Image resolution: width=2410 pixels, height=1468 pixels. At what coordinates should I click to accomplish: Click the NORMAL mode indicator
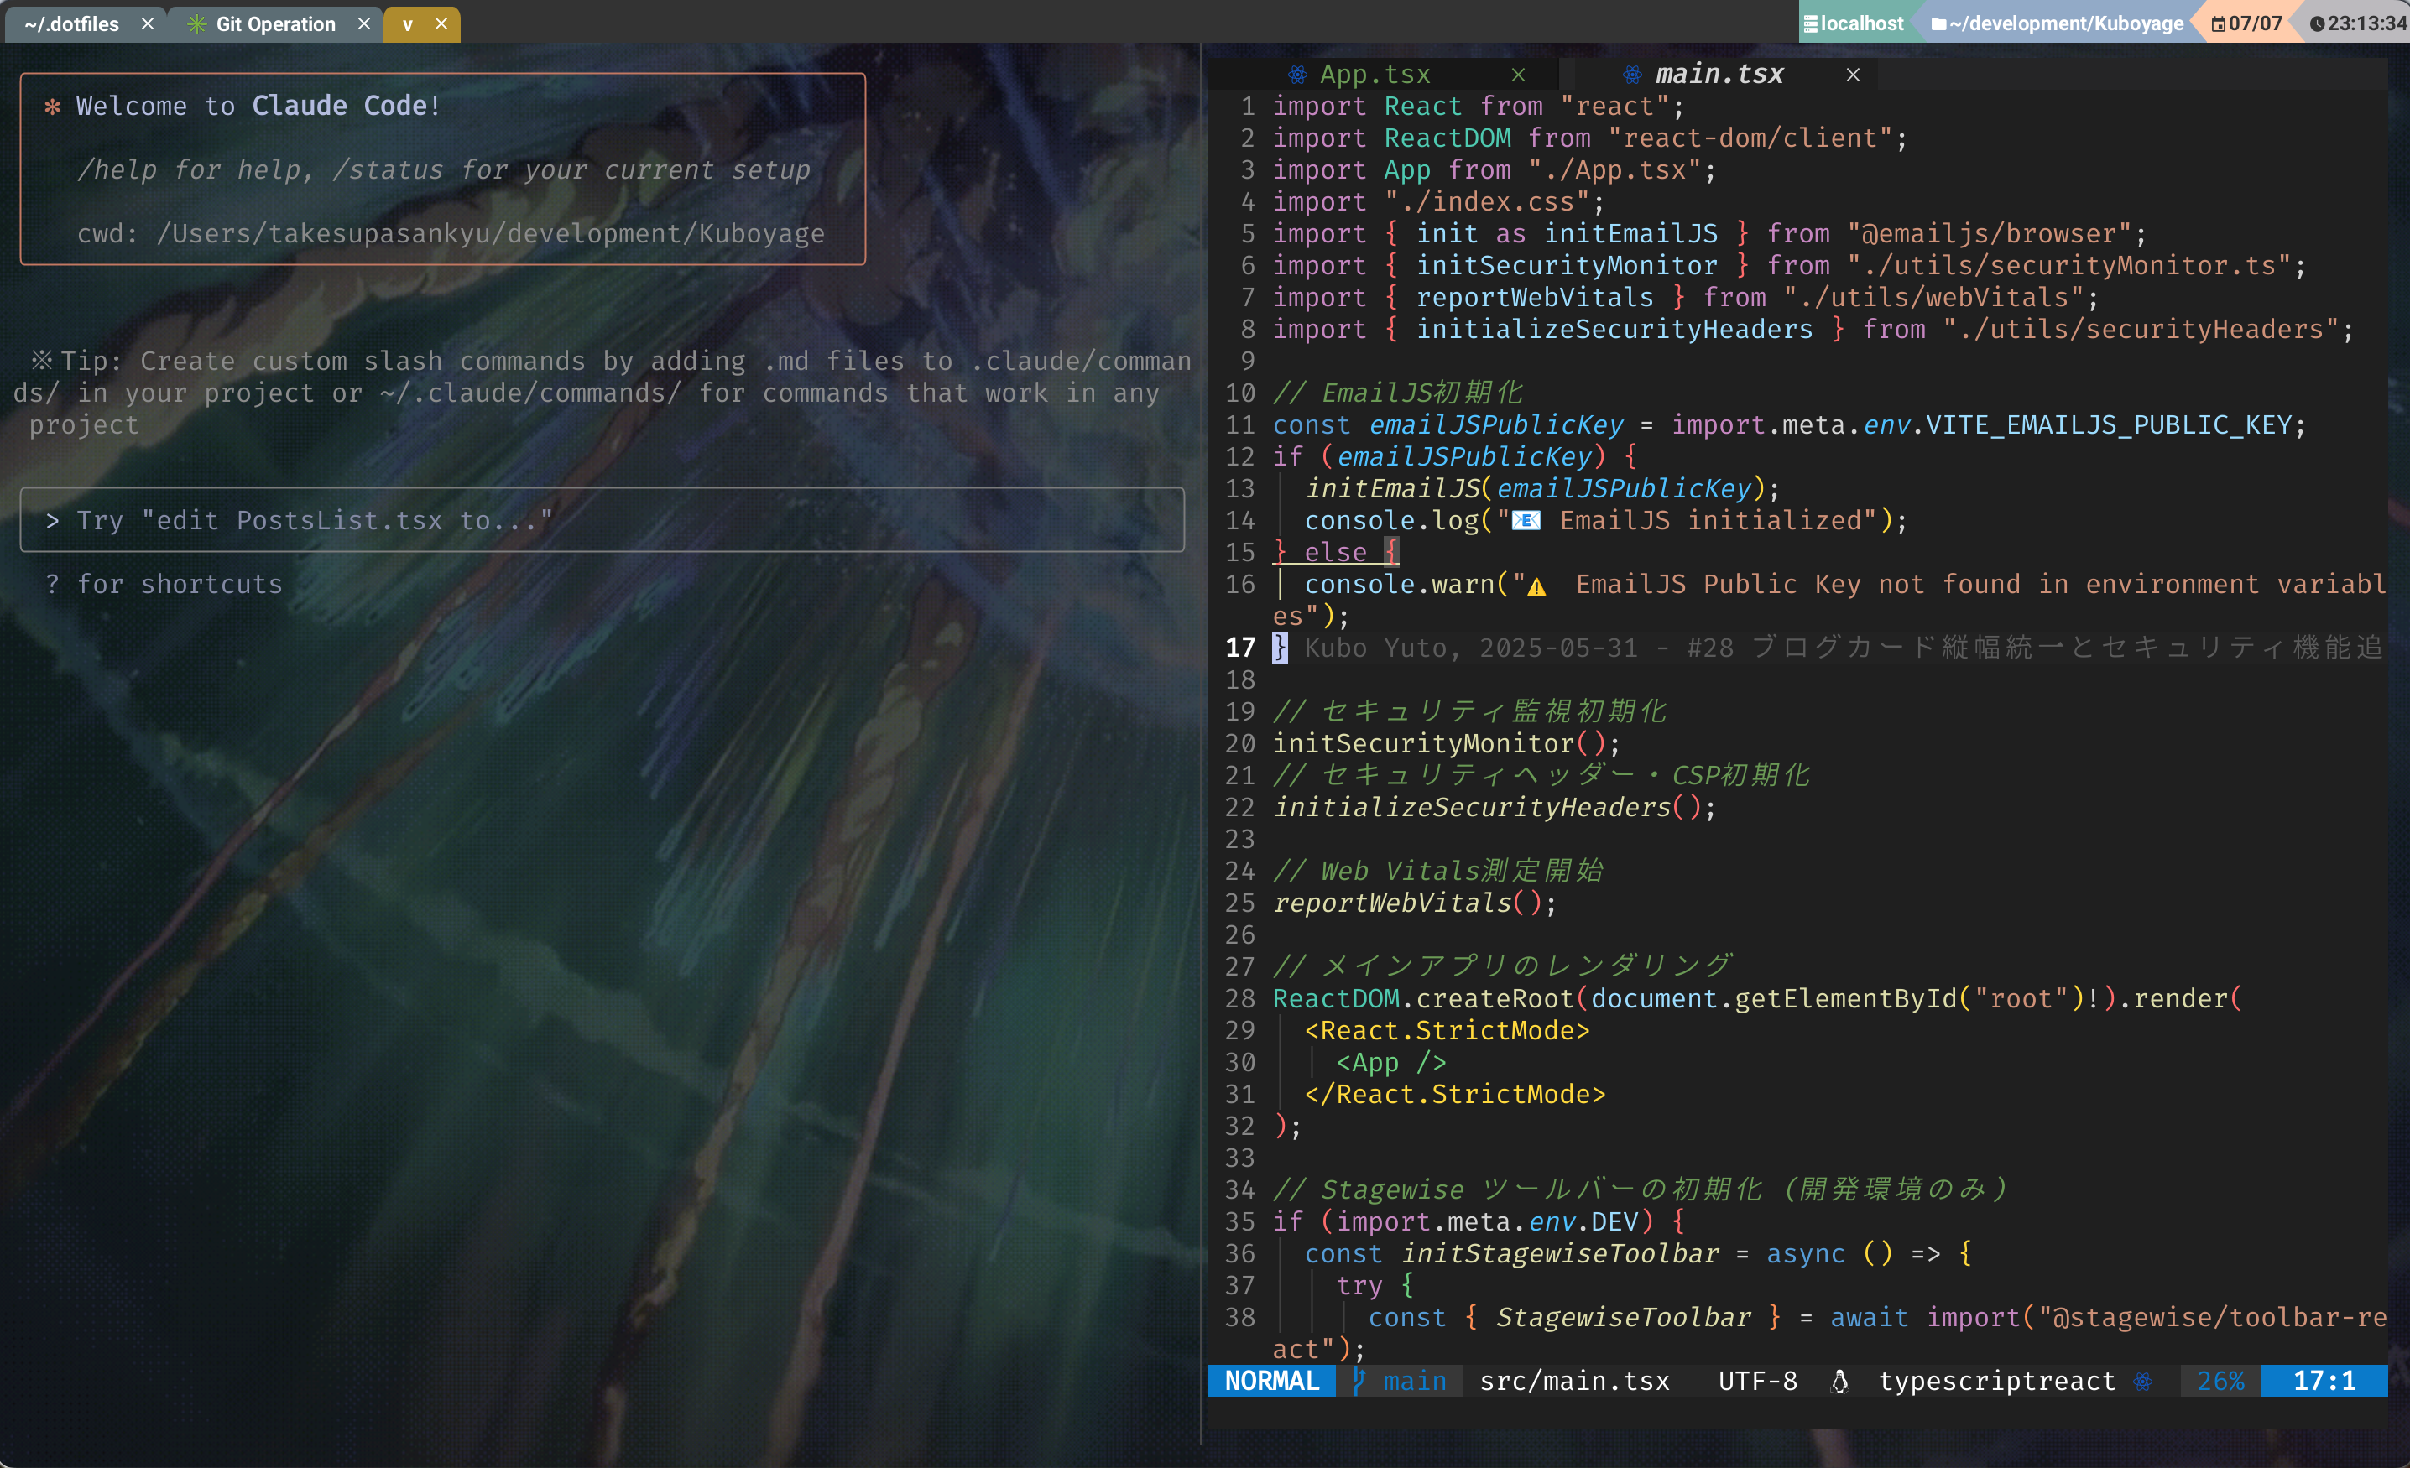(1271, 1380)
